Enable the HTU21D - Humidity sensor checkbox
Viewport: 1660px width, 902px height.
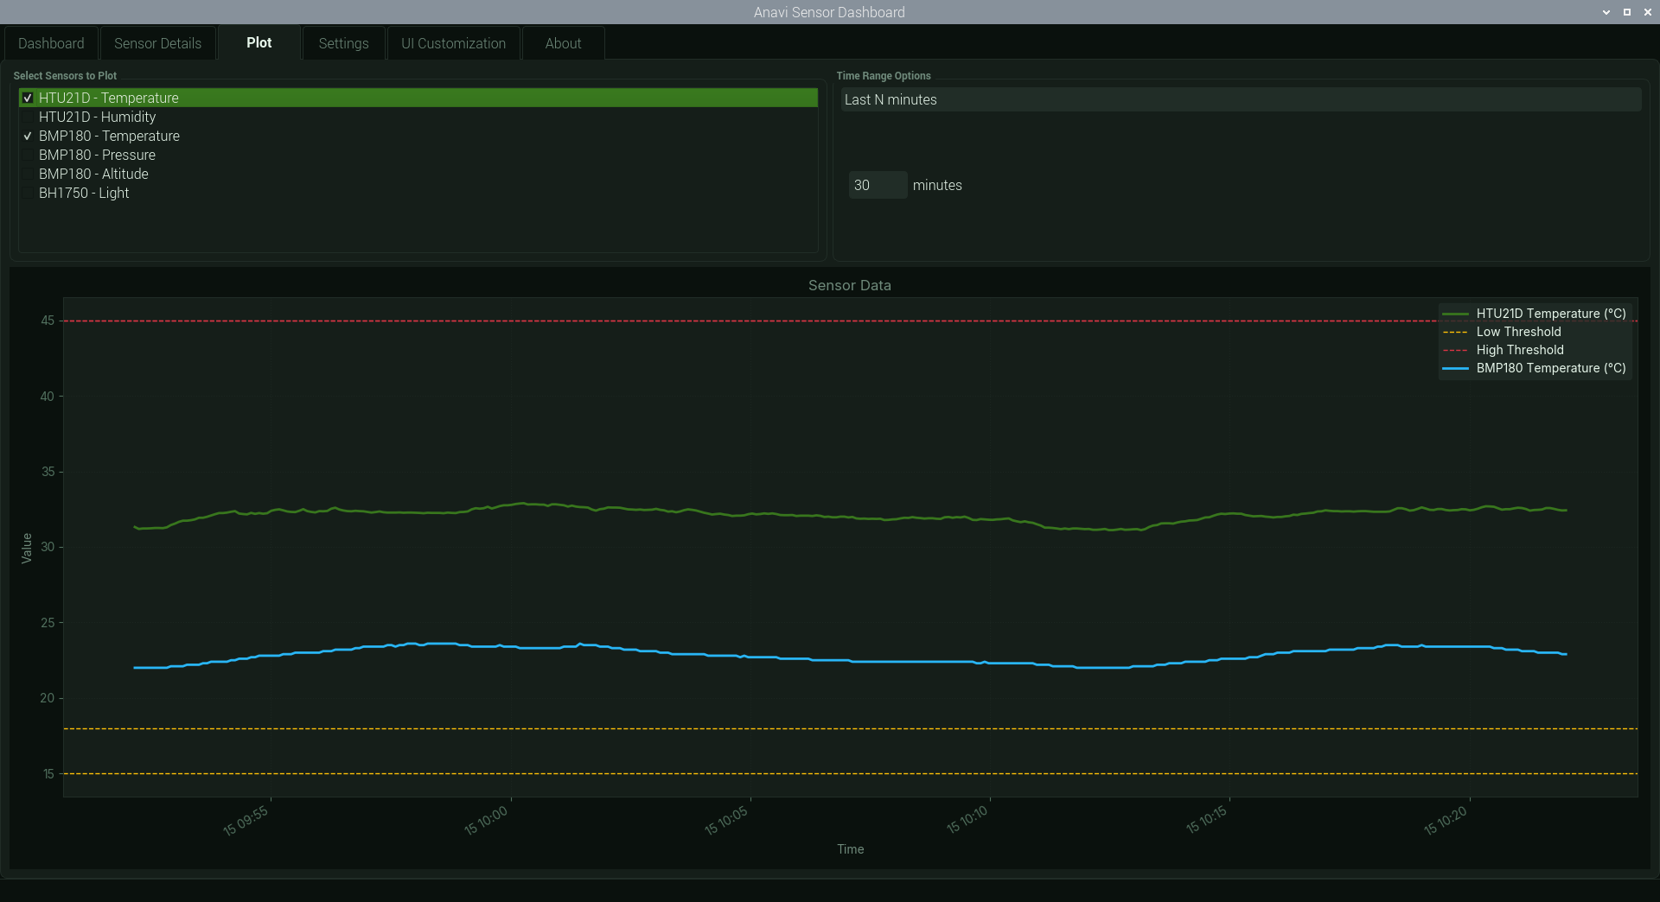[28, 118]
